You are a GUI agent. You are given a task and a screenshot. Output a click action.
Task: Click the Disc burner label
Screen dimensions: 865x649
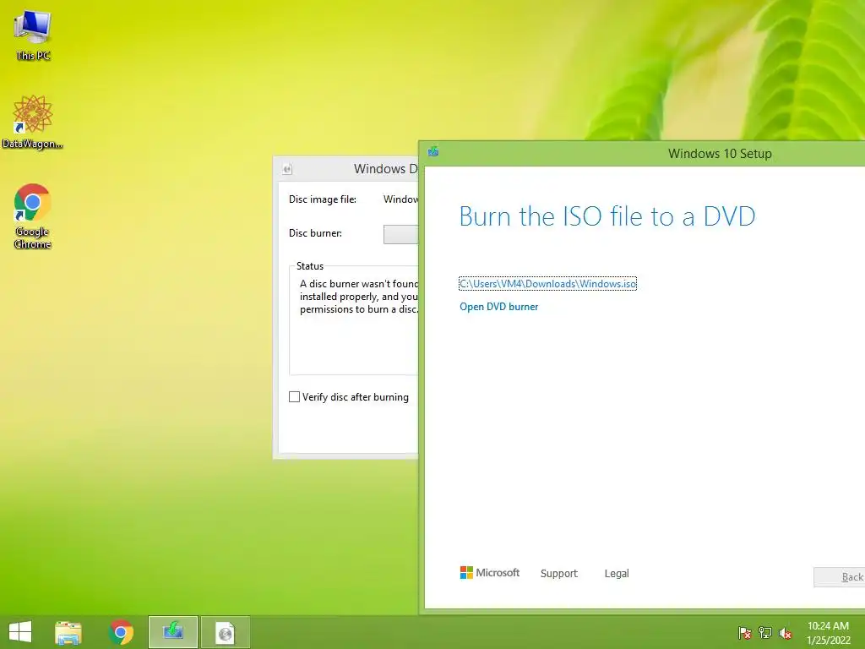tap(316, 233)
